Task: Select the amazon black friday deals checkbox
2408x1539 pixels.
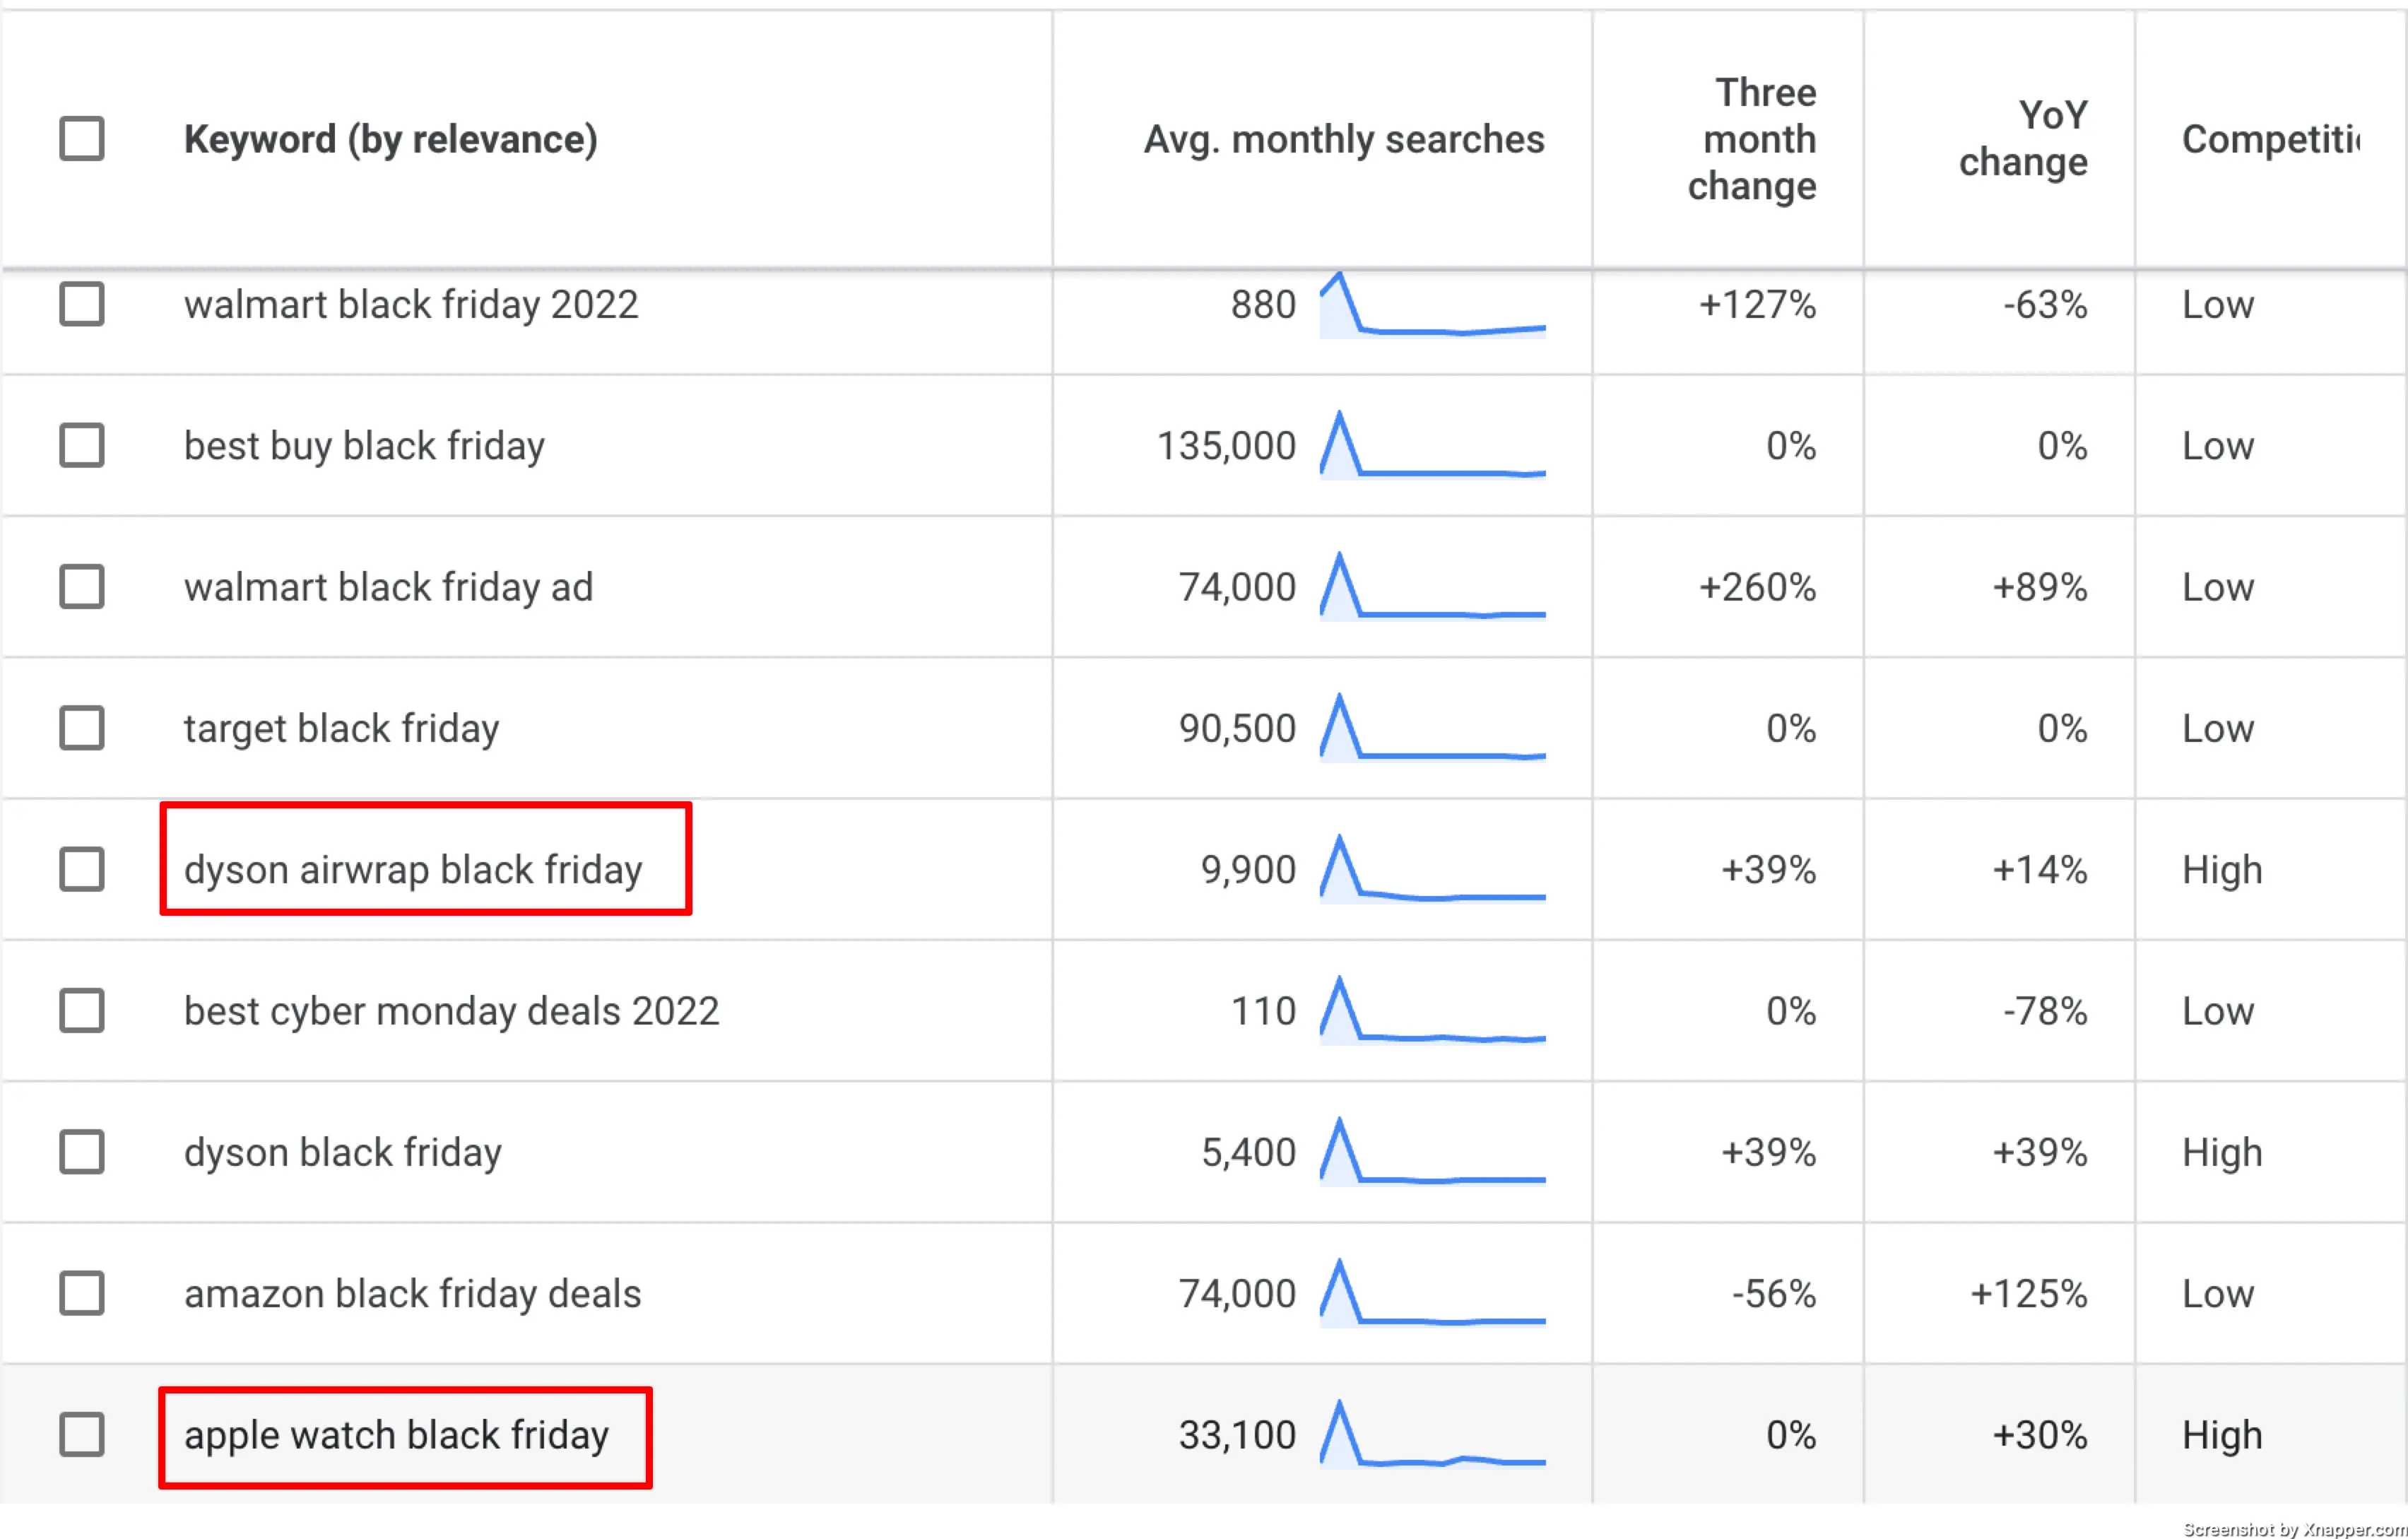Action: (82, 1293)
